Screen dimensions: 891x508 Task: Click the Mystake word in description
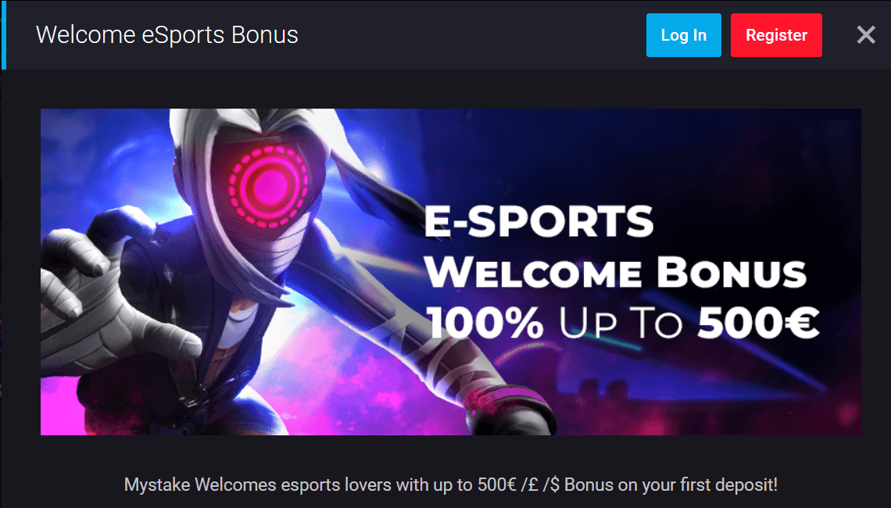(x=157, y=485)
